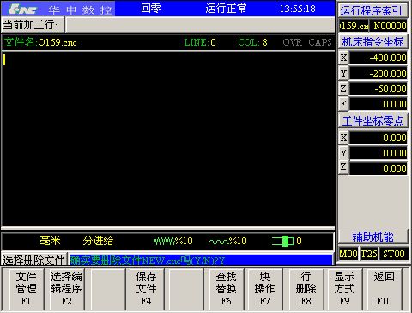
Task: Click the T25 tool indicator
Action: click(x=369, y=254)
